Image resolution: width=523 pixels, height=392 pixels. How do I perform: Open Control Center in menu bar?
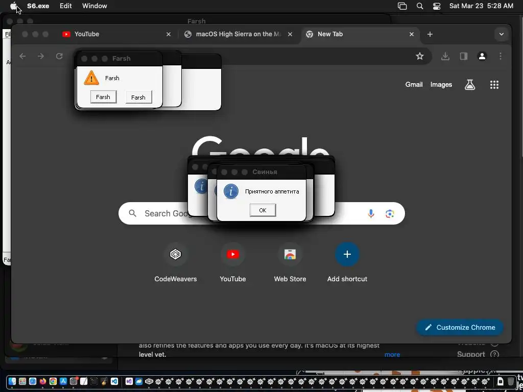pyautogui.click(x=437, y=6)
